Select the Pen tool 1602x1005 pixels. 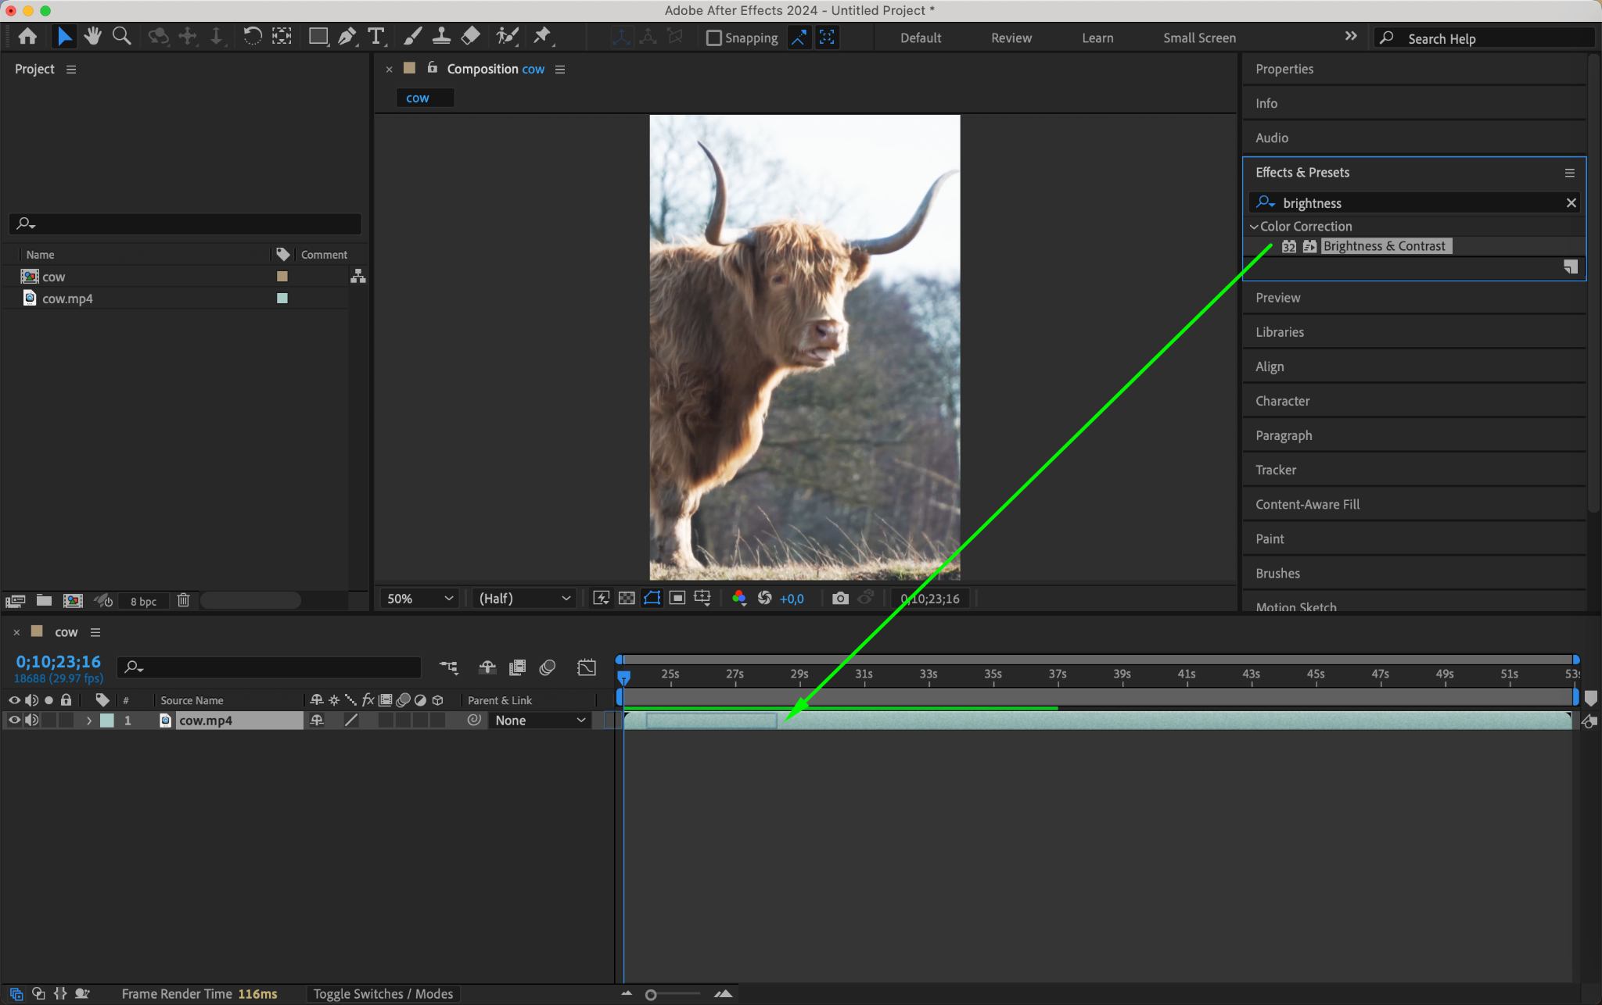pyautogui.click(x=347, y=36)
